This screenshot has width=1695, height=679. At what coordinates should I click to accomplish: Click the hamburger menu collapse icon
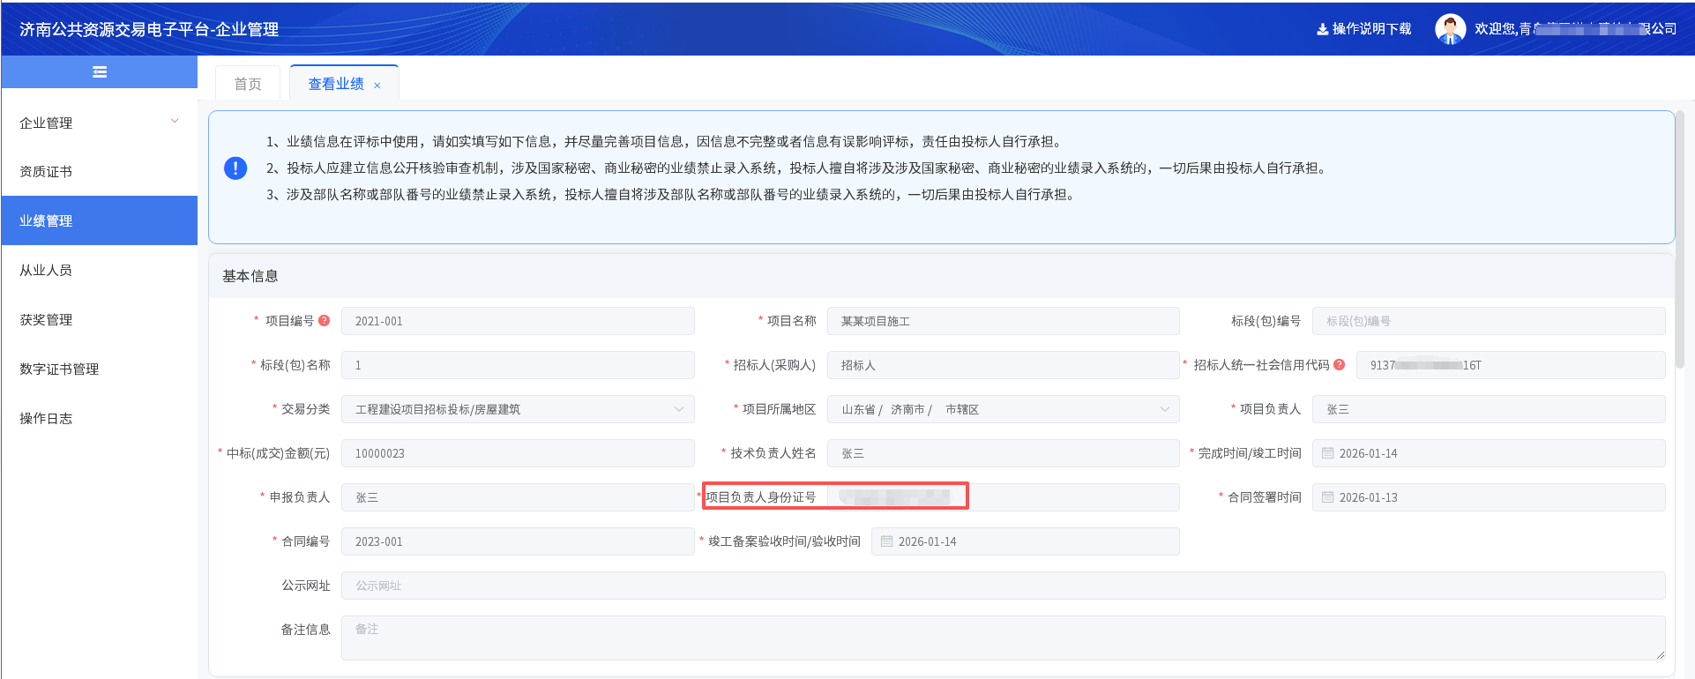click(x=100, y=72)
